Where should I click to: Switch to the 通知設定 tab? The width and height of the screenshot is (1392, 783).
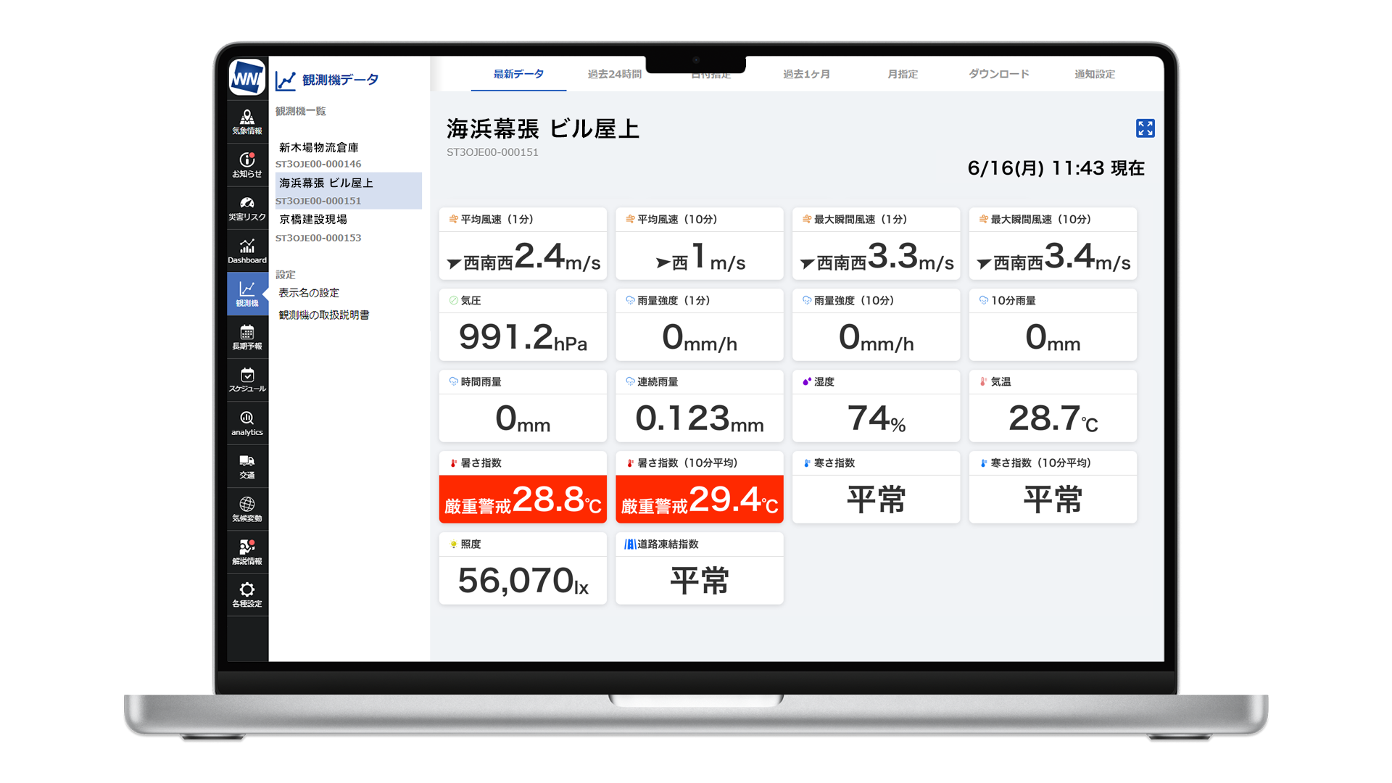[x=1095, y=74]
